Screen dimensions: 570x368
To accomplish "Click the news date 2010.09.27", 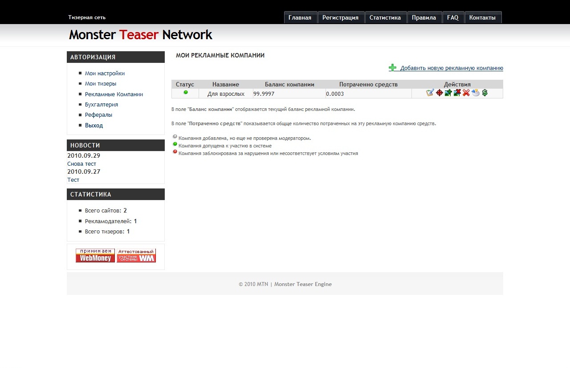I will 84,172.
